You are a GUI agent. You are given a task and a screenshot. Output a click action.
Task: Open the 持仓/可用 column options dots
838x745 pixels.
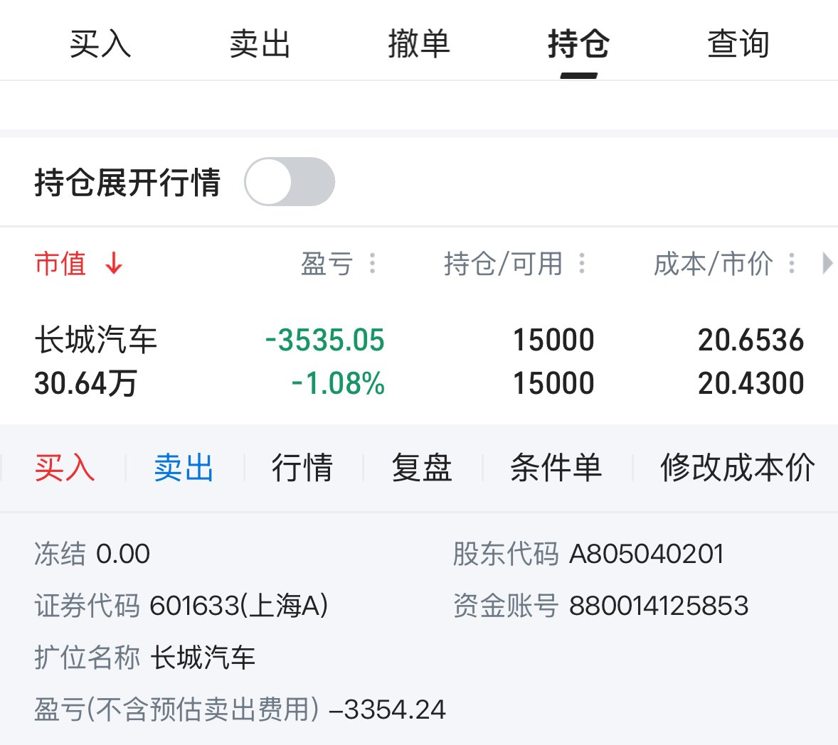582,264
